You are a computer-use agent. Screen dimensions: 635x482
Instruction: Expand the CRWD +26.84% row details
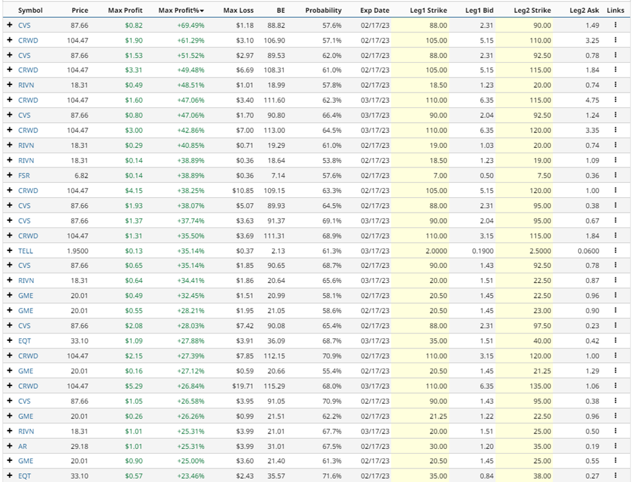(9, 385)
